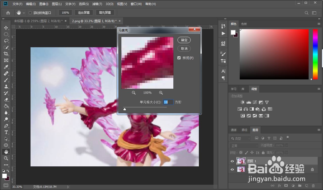Image resolution: width=323 pixels, height=190 pixels.
Task: Open the Filter (滤镜) menu
Action: (97, 4)
